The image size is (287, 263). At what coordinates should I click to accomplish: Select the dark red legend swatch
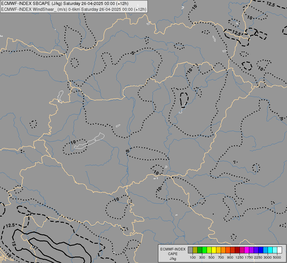point(237,250)
